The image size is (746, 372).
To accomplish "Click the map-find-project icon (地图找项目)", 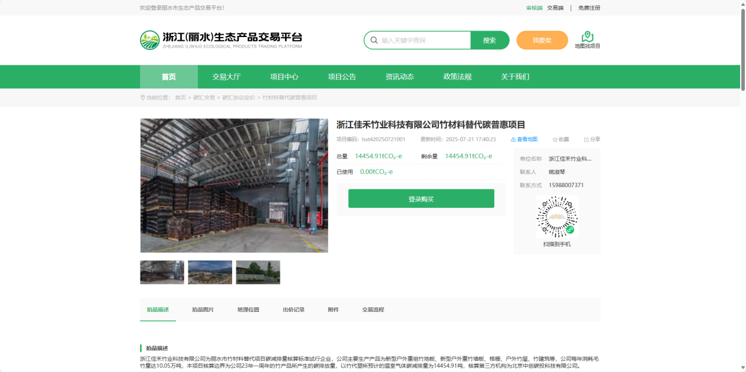I will click(x=587, y=37).
